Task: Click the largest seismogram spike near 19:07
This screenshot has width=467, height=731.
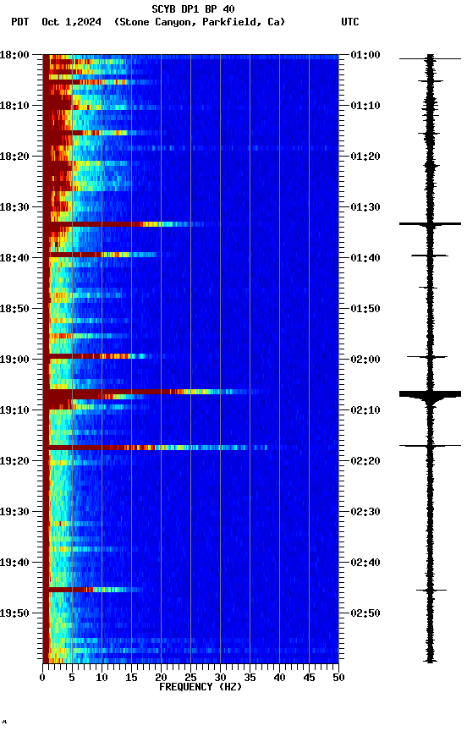Action: point(430,394)
